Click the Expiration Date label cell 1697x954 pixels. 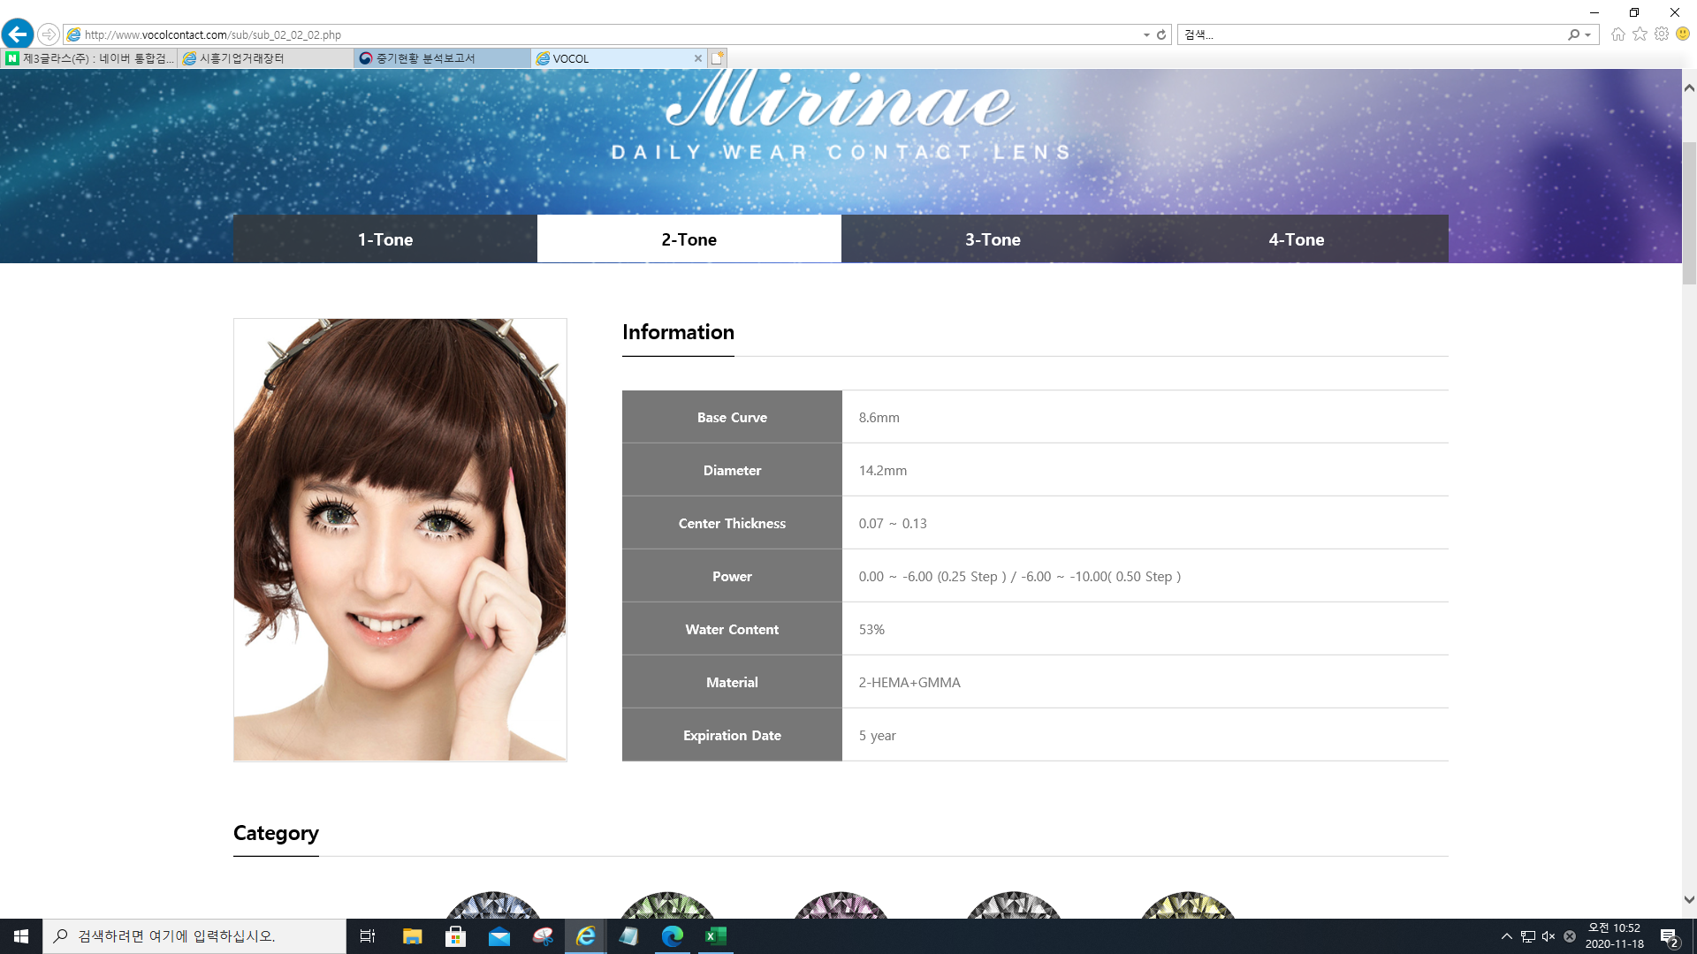[x=732, y=735]
